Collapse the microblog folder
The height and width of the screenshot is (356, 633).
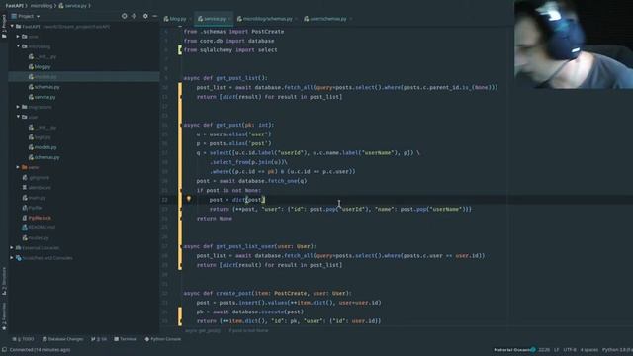click(x=18, y=46)
